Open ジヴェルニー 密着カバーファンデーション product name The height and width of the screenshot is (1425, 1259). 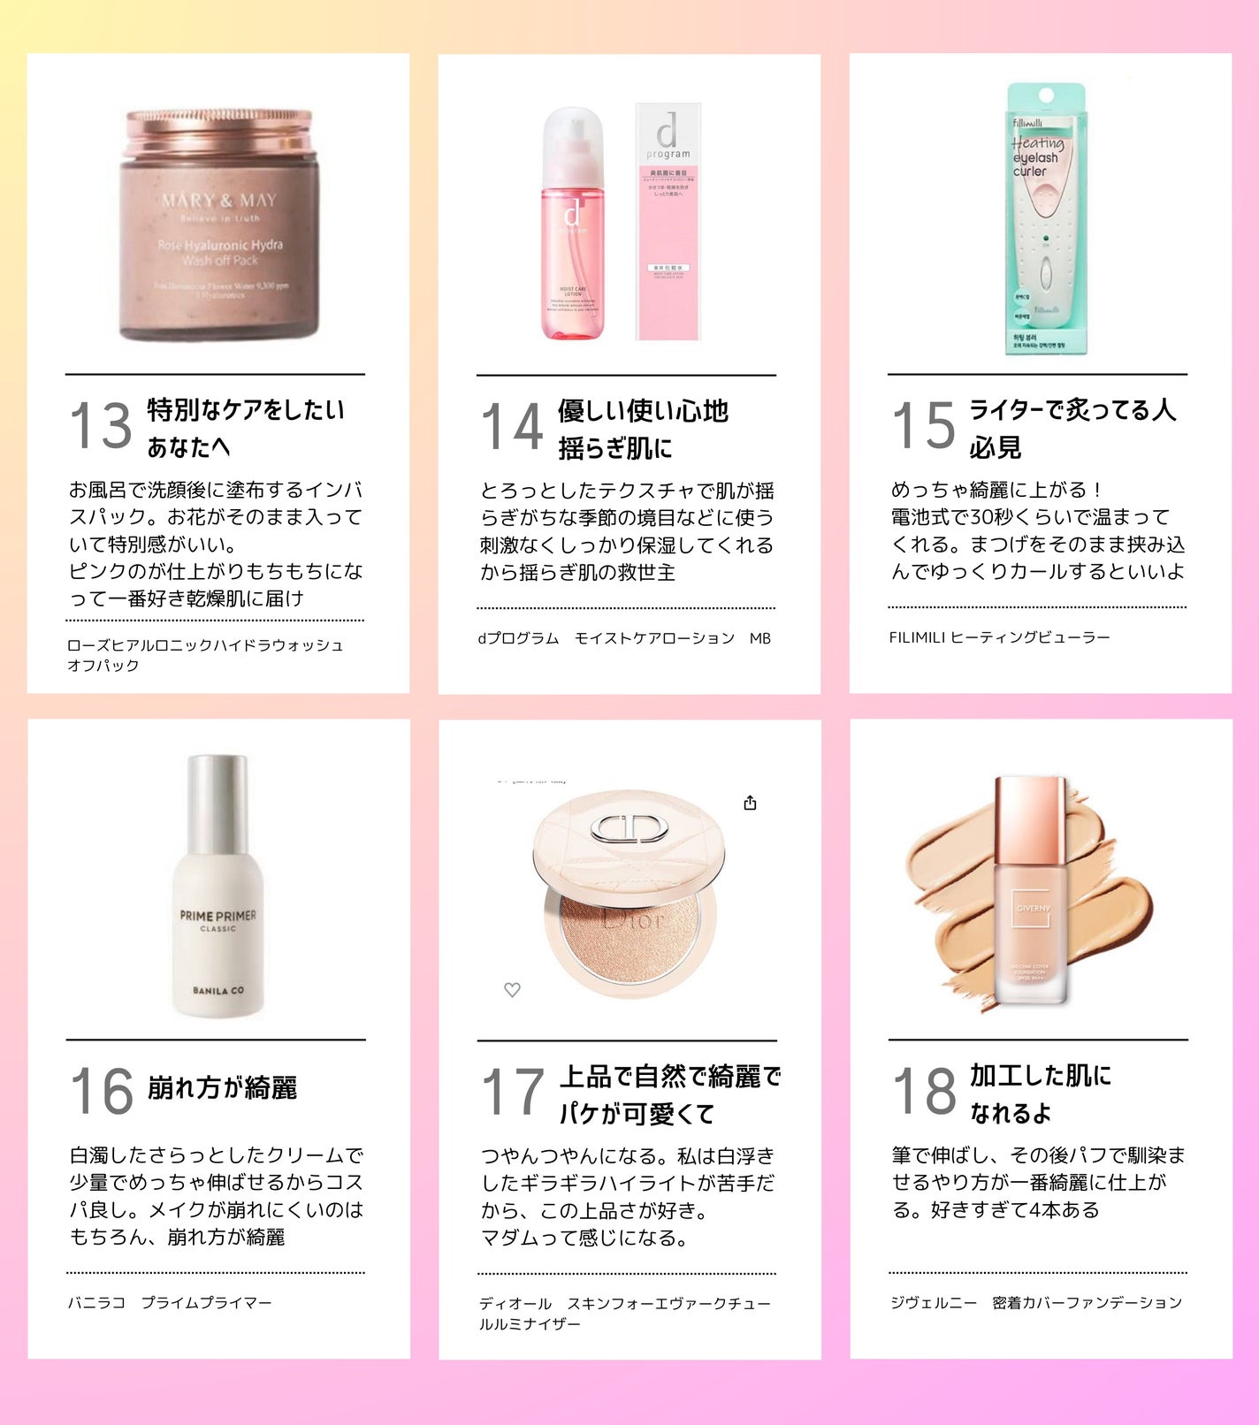(x=1036, y=1303)
